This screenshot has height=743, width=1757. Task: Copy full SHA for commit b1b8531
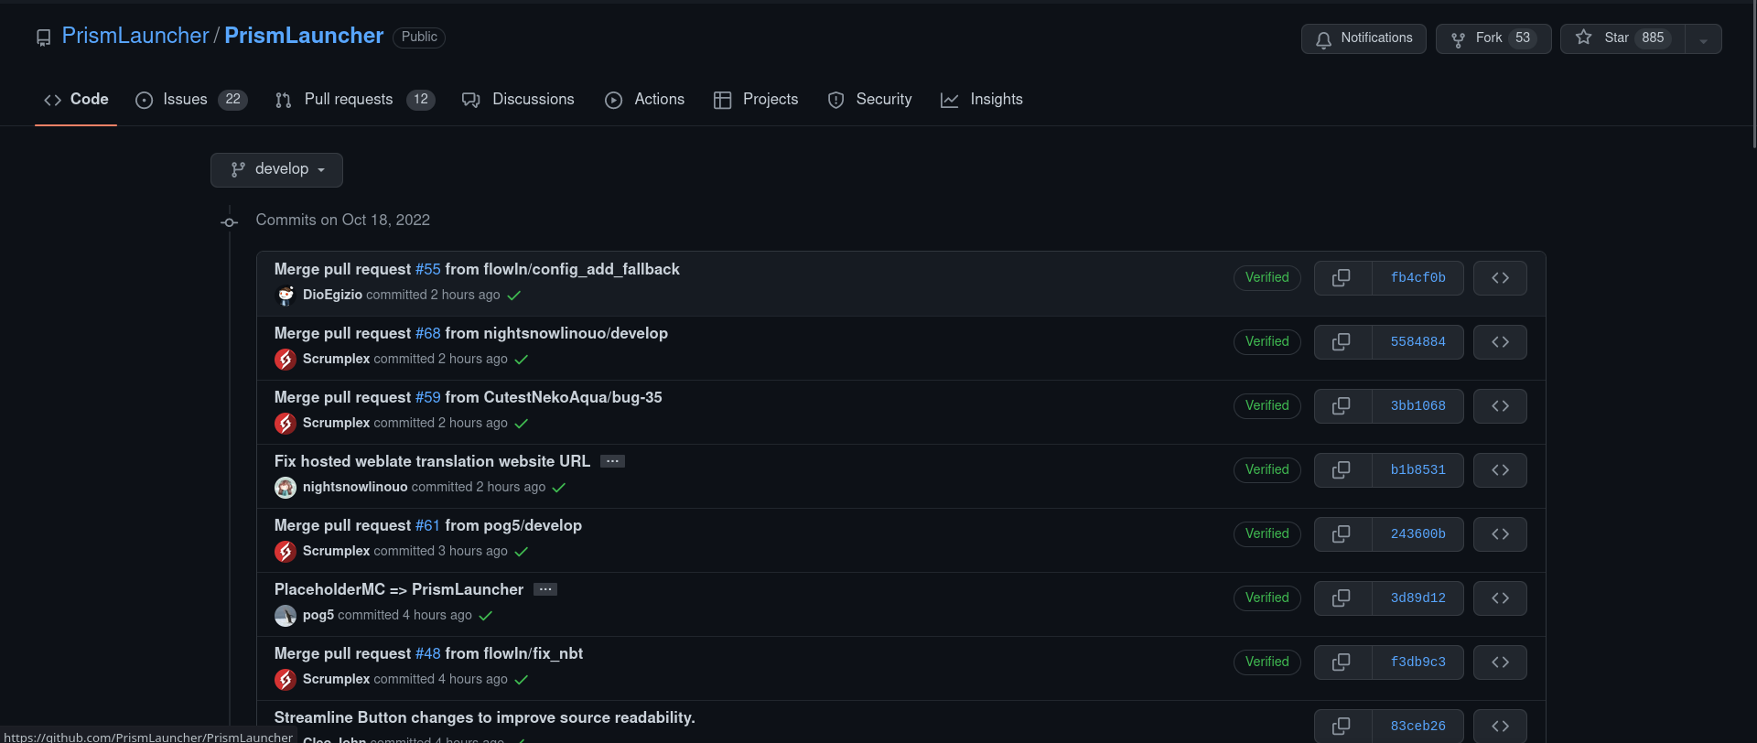(x=1342, y=470)
